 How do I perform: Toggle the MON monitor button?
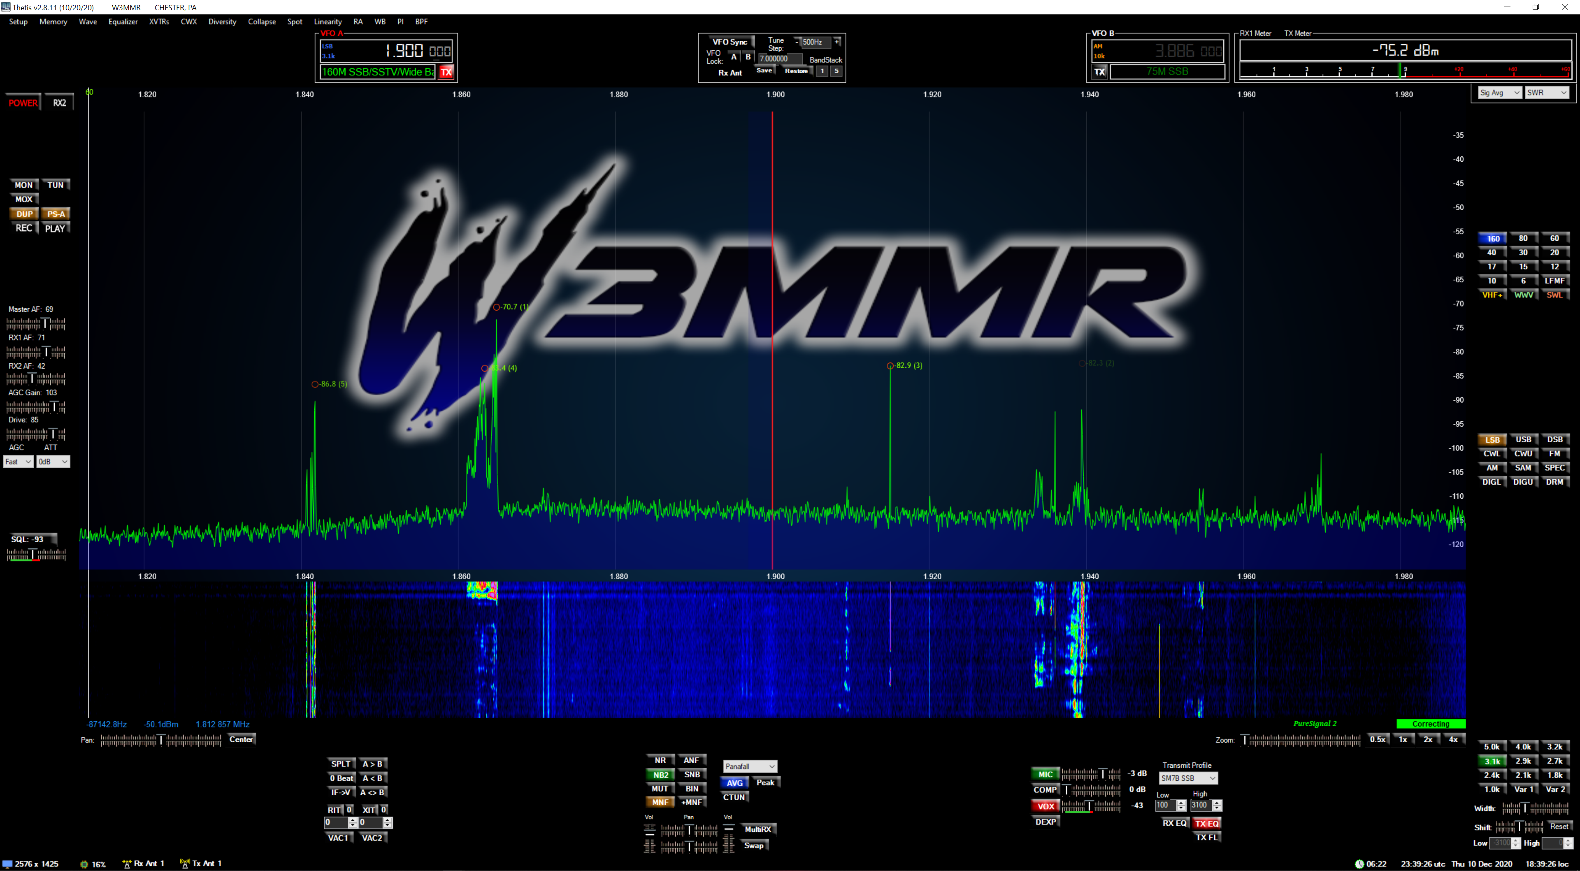23,185
